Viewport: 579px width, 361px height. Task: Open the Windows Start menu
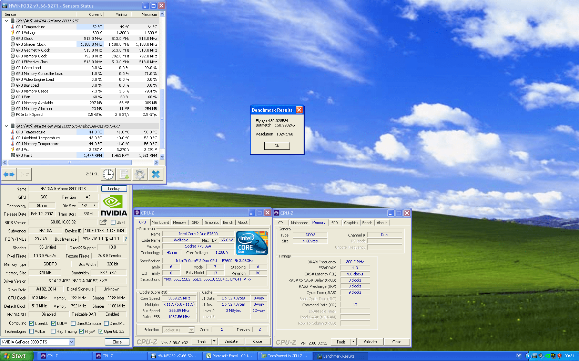[17, 356]
